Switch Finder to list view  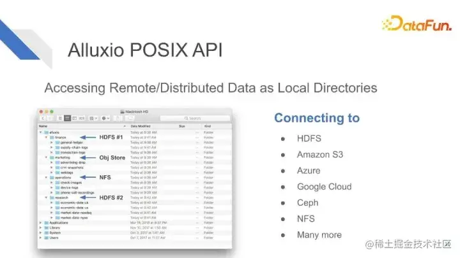click(x=67, y=118)
